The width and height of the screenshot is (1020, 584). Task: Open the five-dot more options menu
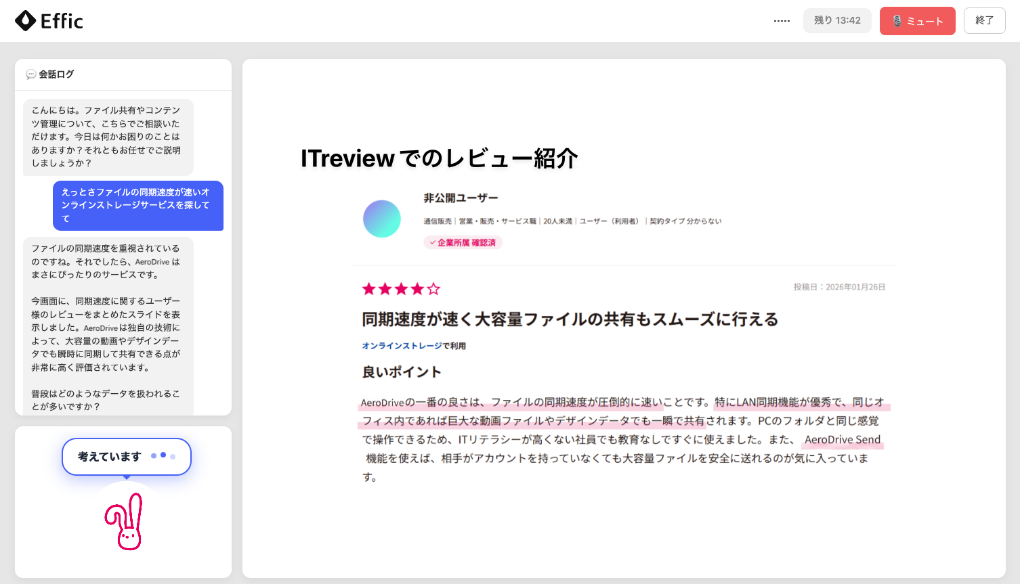tap(782, 21)
